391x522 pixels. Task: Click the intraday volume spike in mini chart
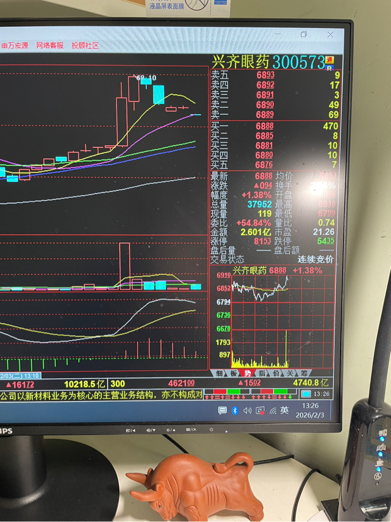(286, 348)
